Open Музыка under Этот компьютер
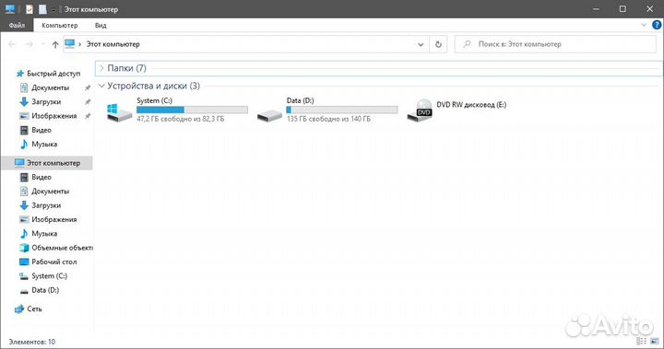Image resolution: width=664 pixels, height=349 pixels. click(x=44, y=234)
